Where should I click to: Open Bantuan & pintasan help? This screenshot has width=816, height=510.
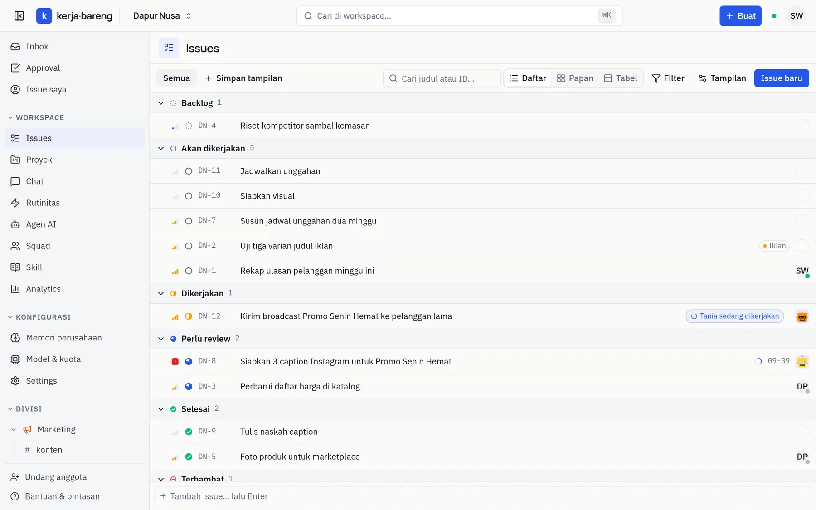74,496
